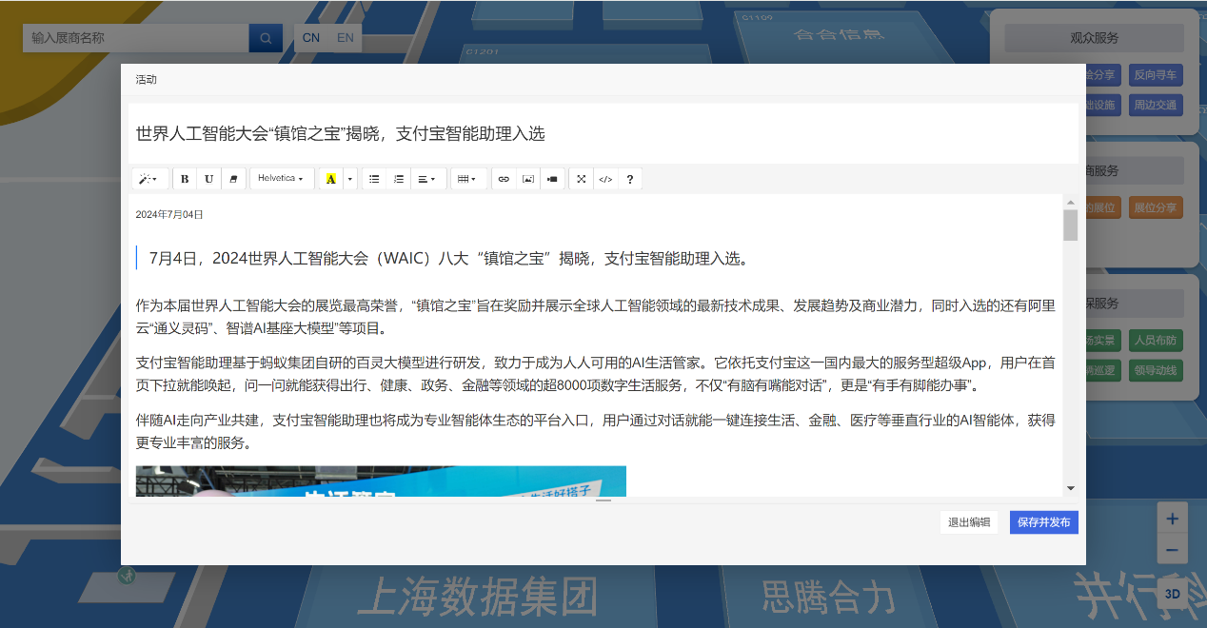Image resolution: width=1207 pixels, height=628 pixels.
Task: Toggle underline formatting
Action: [x=208, y=179]
